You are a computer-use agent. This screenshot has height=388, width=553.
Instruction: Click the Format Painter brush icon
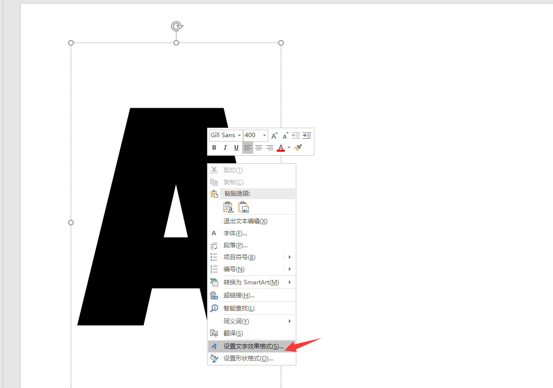(298, 148)
